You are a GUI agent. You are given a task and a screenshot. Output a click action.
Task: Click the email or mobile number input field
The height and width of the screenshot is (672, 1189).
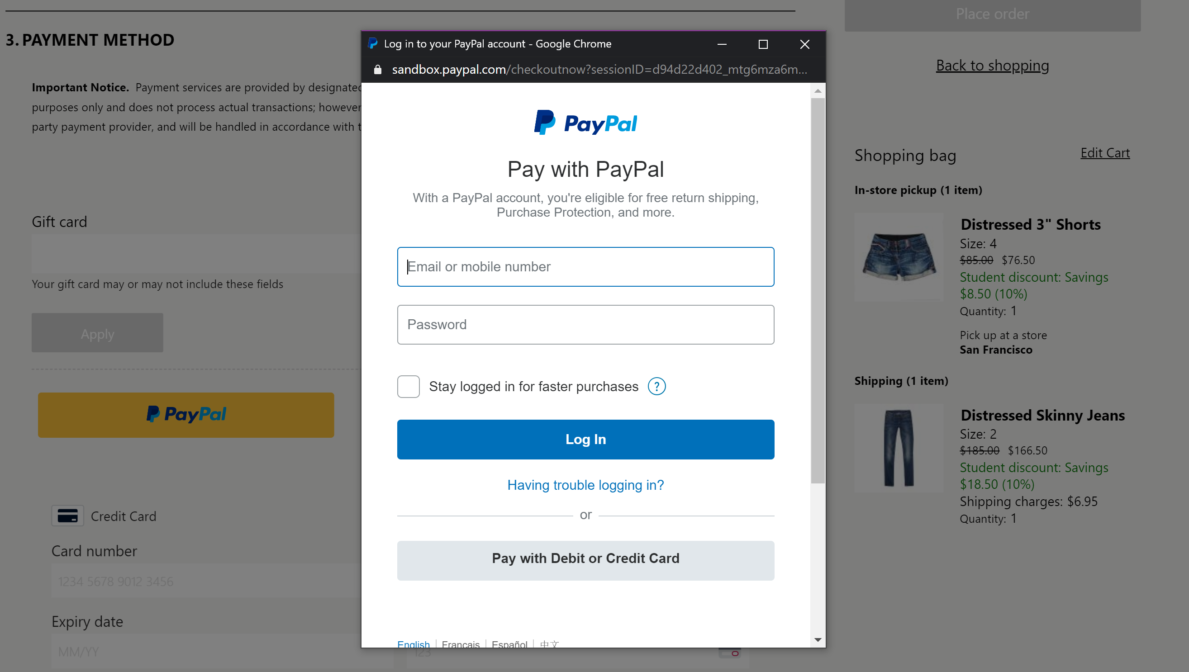[585, 266]
